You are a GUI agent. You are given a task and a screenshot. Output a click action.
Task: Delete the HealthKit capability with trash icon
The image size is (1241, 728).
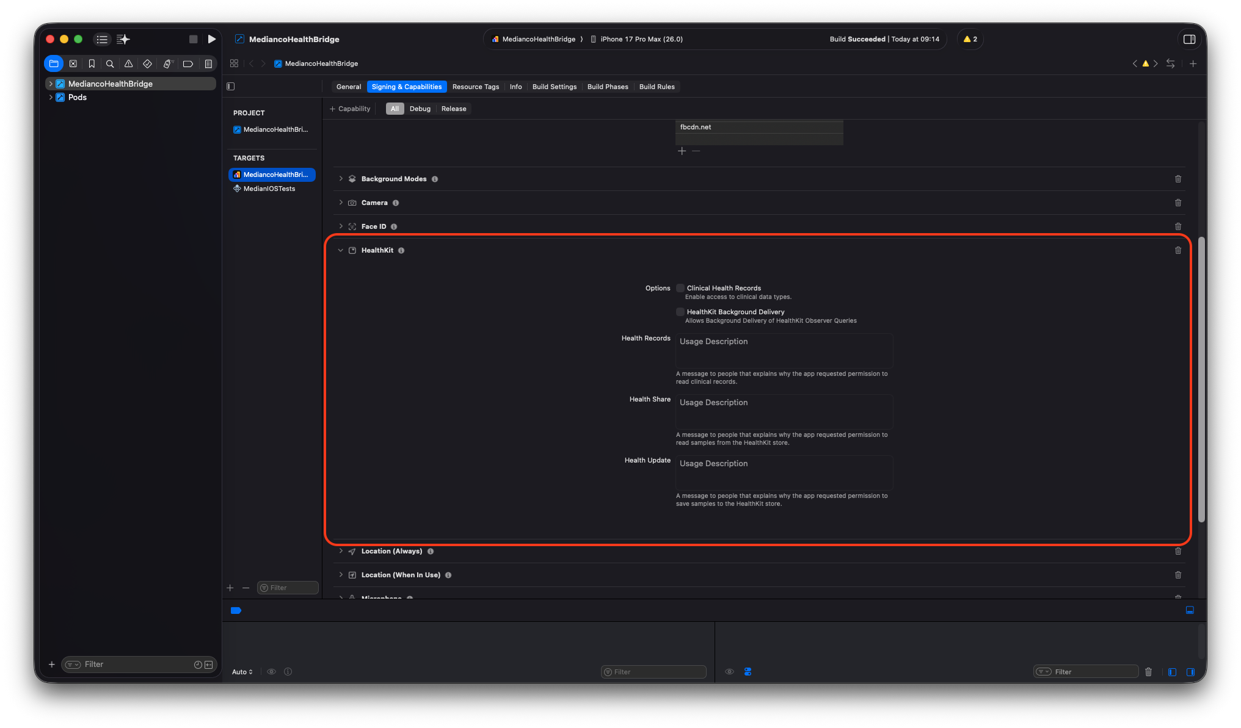click(1177, 250)
